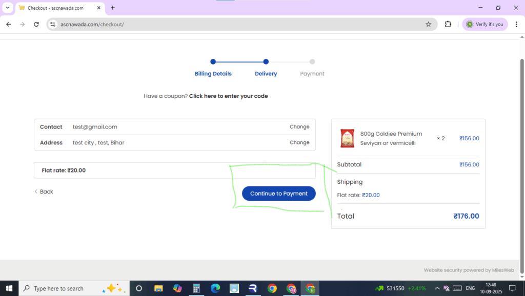The width and height of the screenshot is (525, 296).
Task: Bookmark this page with the star icon
Action: (428, 24)
